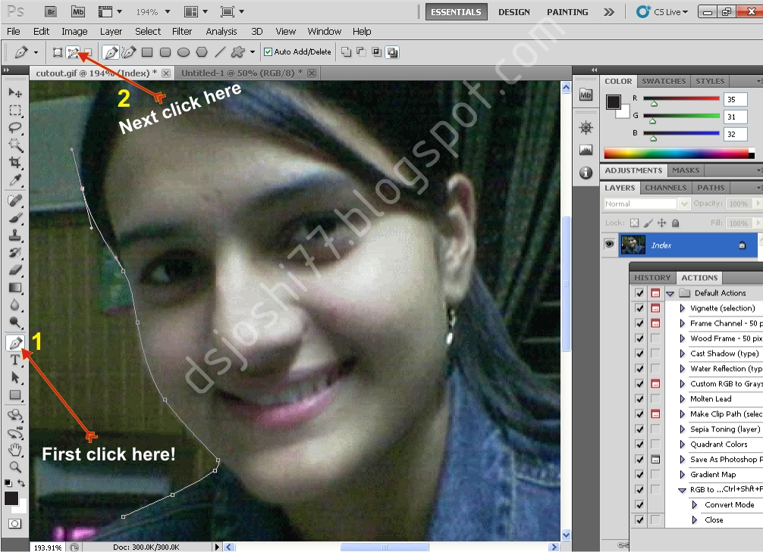The image size is (763, 552).
Task: Switch to the Design workspace
Action: 514,12
